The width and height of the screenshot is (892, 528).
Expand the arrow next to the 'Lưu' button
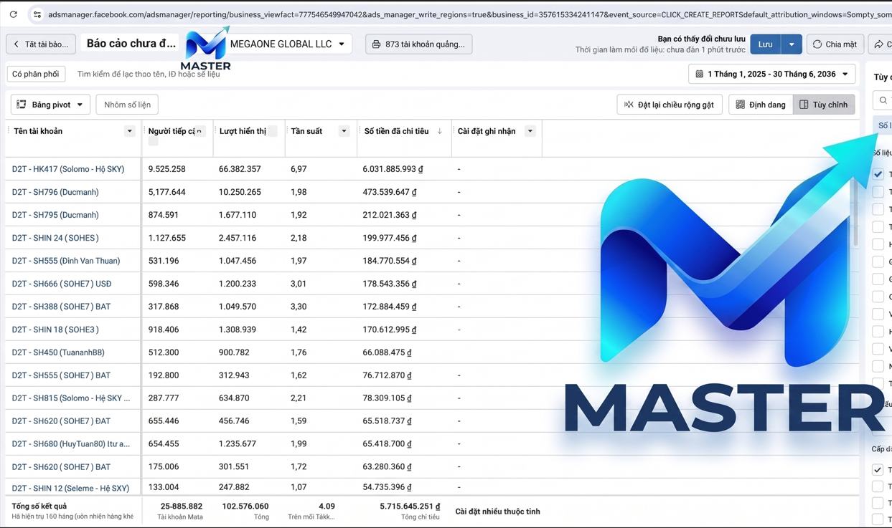coord(792,44)
